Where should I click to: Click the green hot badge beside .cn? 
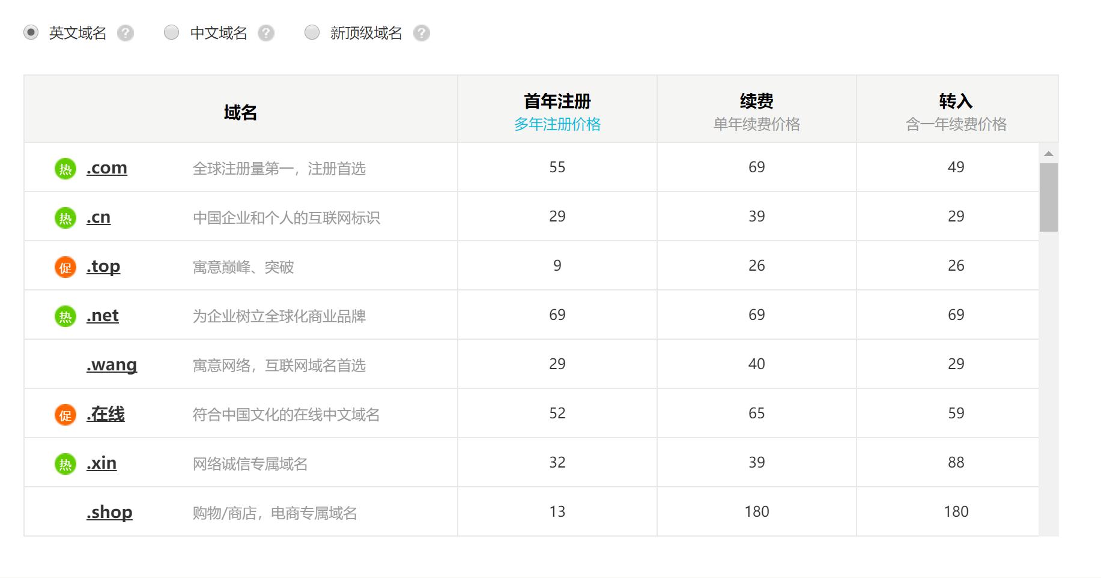(x=65, y=218)
